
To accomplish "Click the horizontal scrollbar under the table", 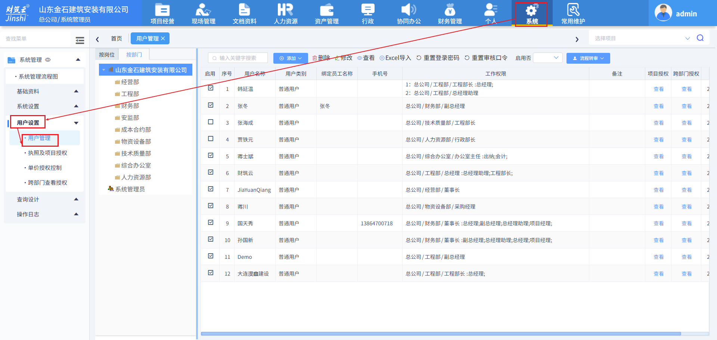I will click(x=441, y=334).
